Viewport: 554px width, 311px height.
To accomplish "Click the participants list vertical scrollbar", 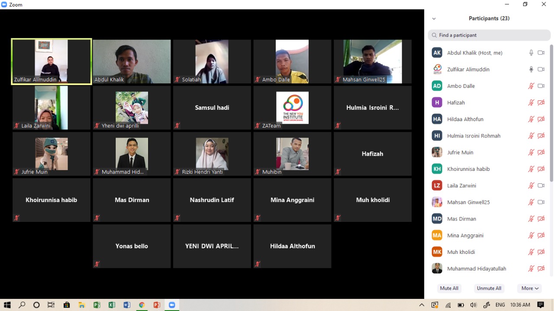I will point(551,112).
